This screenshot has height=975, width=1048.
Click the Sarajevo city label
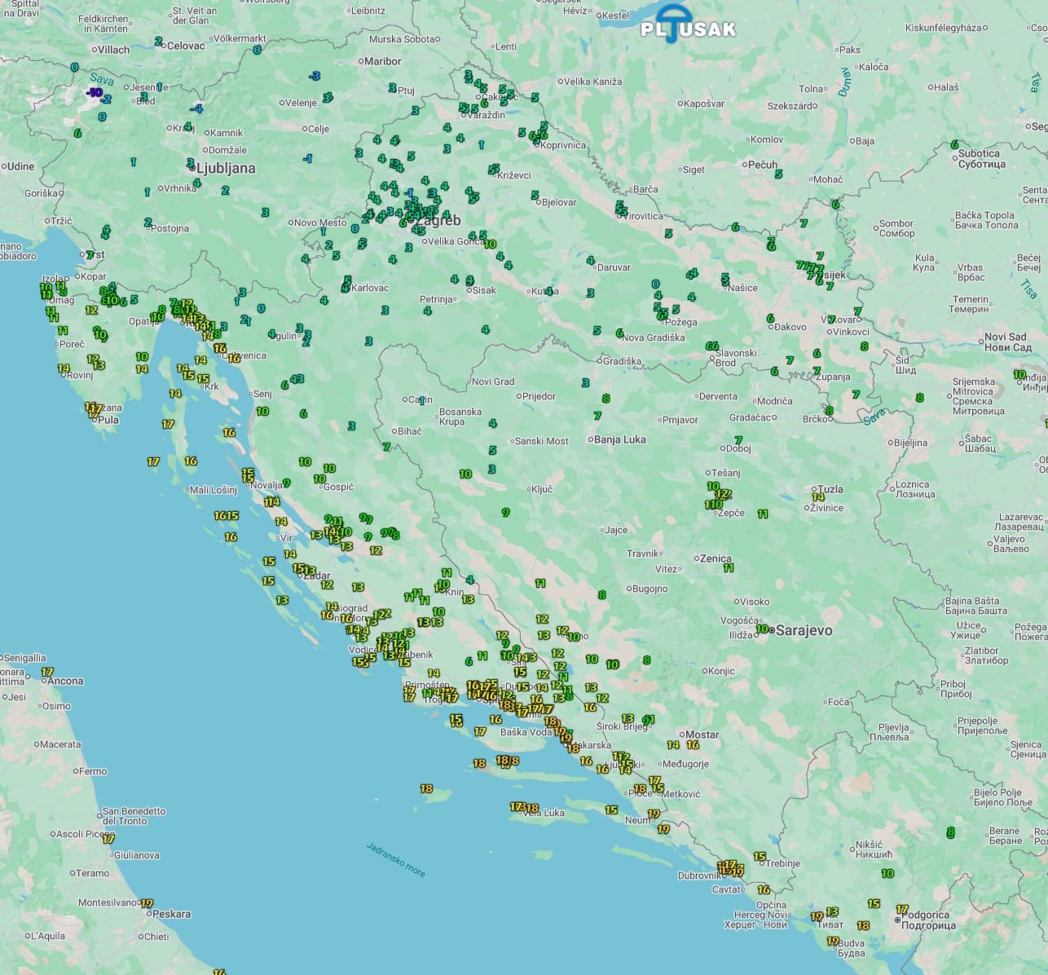tap(804, 631)
